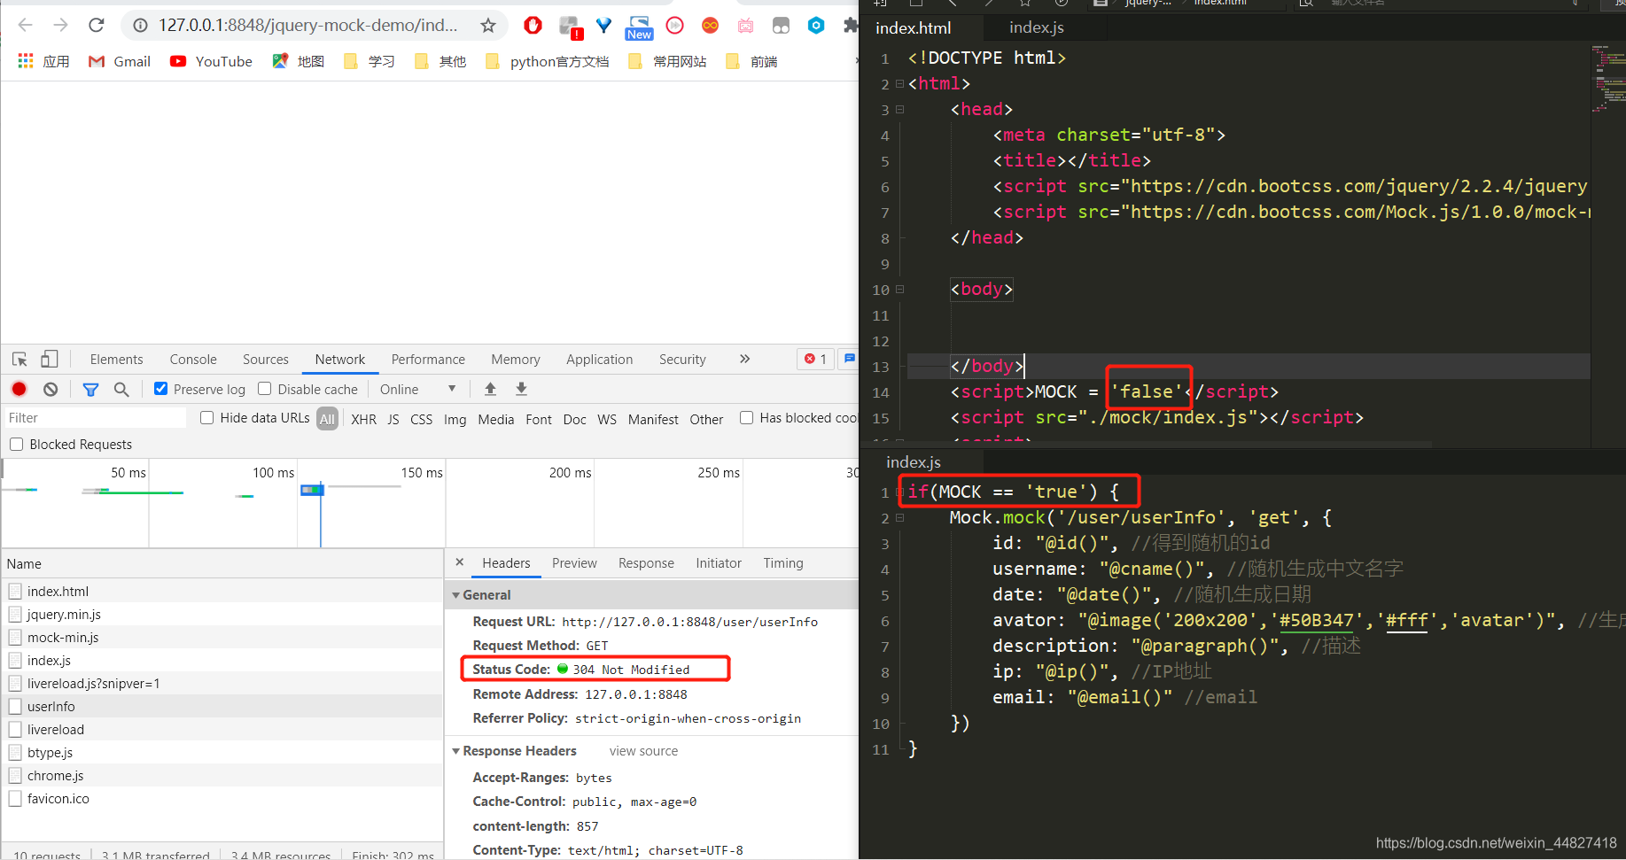Activate the DevTools inspect element picker
Image resolution: width=1626 pixels, height=860 pixels.
[19, 359]
